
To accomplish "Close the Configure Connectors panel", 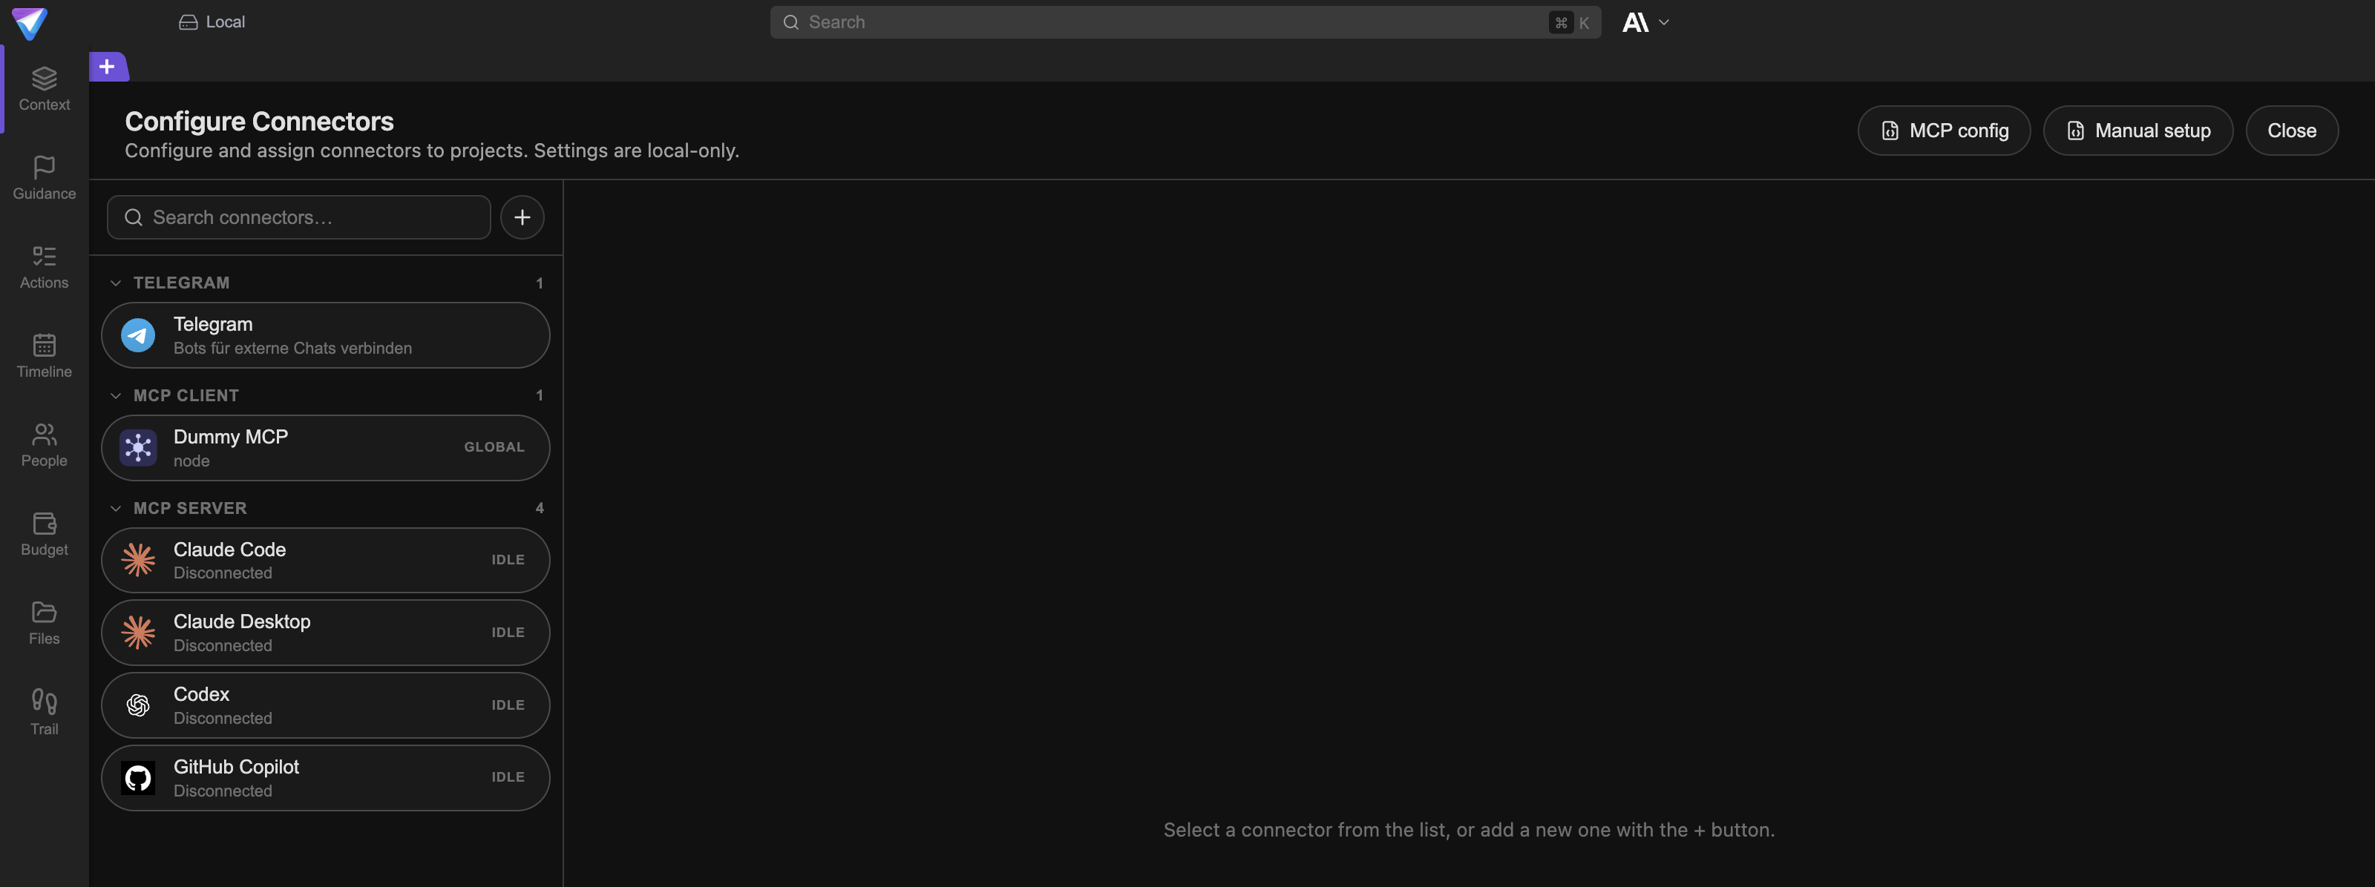I will tap(2291, 131).
